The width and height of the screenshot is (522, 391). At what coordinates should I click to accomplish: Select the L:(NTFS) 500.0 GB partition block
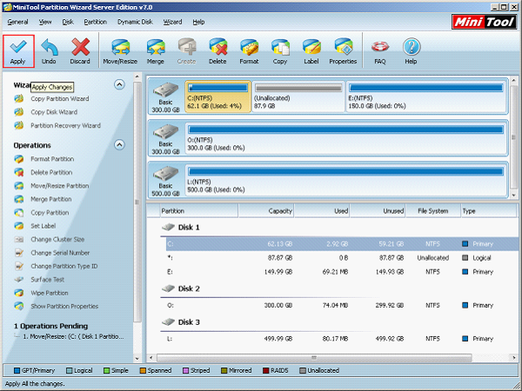click(345, 180)
